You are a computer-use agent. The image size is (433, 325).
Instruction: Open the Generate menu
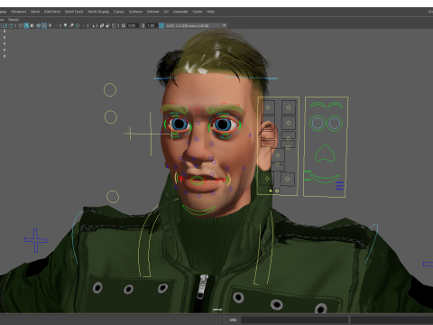tap(180, 12)
